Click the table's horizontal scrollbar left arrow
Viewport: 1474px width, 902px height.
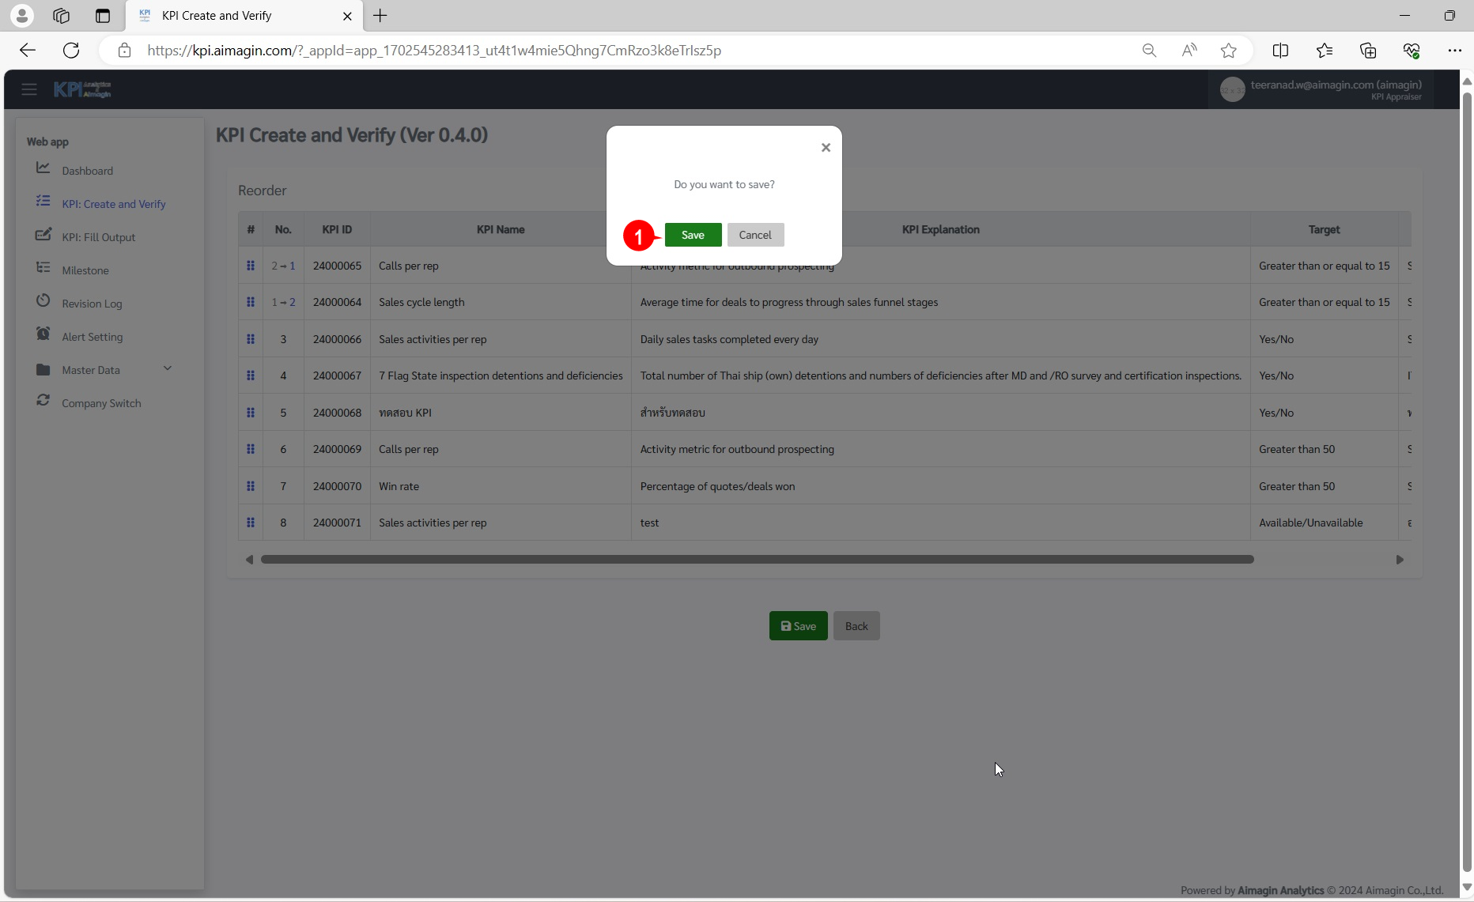[249, 560]
